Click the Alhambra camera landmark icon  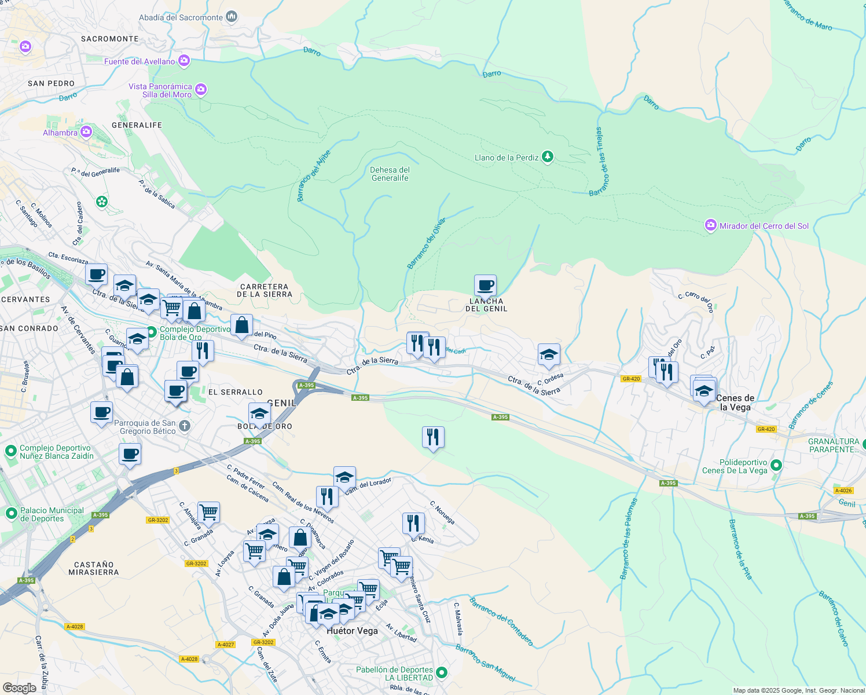tap(86, 132)
